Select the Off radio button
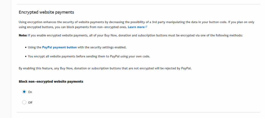This screenshot has height=118, width=265. [x=24, y=102]
